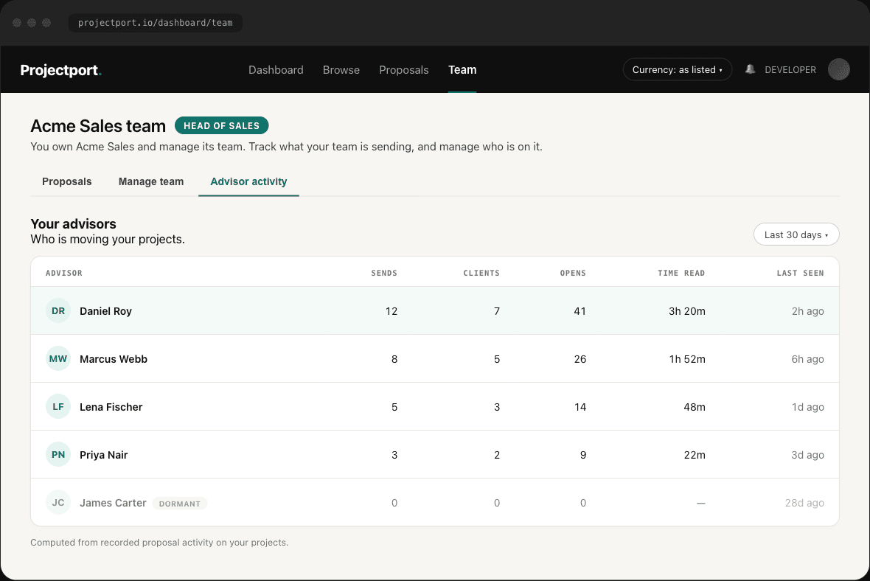Click the notification bell icon
870x581 pixels.
(x=750, y=69)
